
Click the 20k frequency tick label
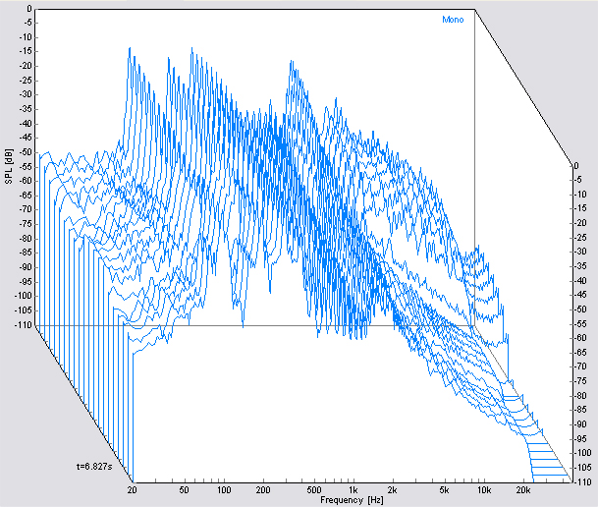(523, 490)
